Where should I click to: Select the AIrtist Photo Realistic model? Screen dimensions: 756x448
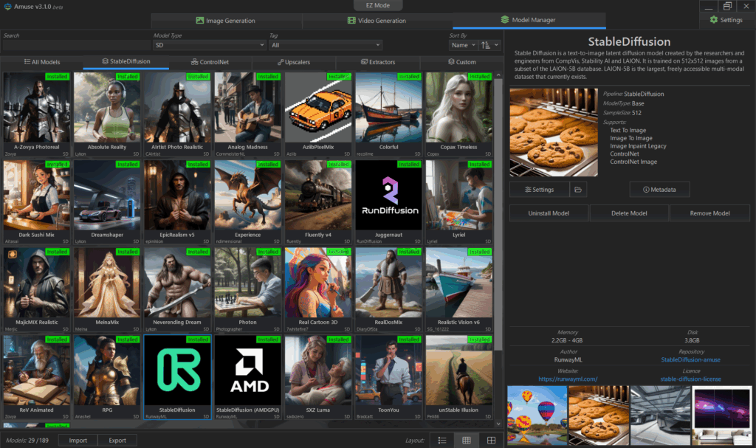[x=177, y=115]
